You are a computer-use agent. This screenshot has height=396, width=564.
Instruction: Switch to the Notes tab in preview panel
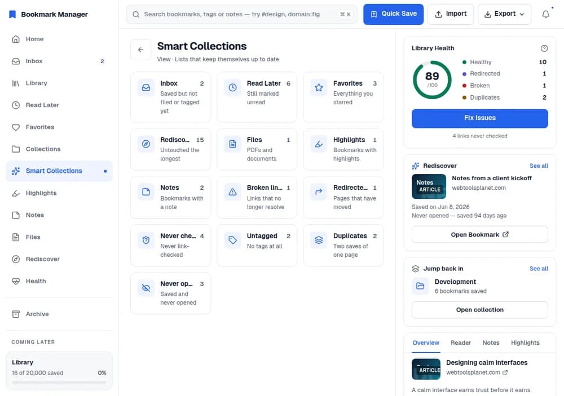tap(491, 343)
